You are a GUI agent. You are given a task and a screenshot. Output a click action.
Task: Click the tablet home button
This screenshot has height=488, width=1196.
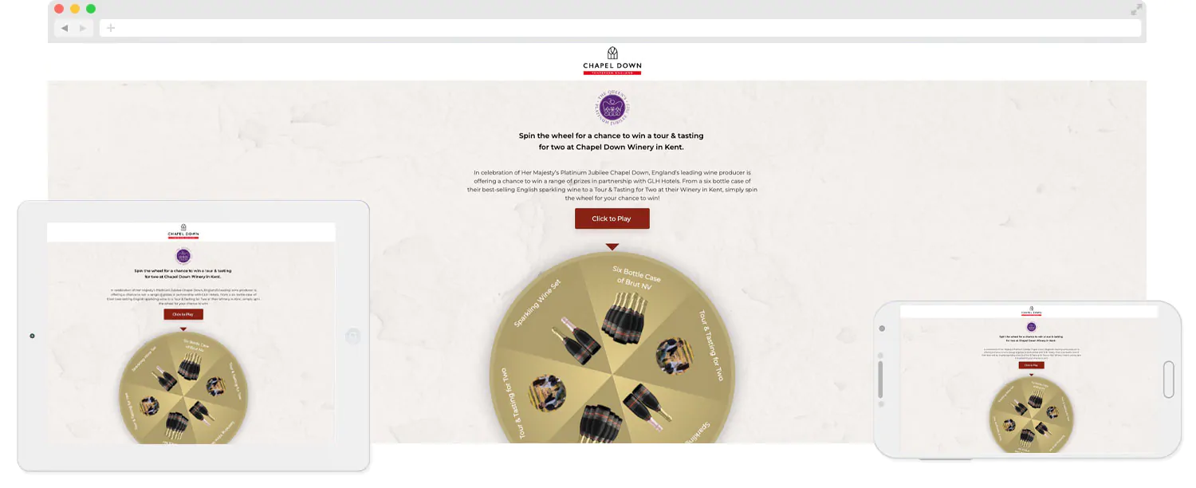coord(352,336)
